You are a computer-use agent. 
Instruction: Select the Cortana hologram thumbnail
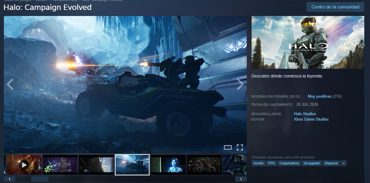pyautogui.click(x=168, y=165)
